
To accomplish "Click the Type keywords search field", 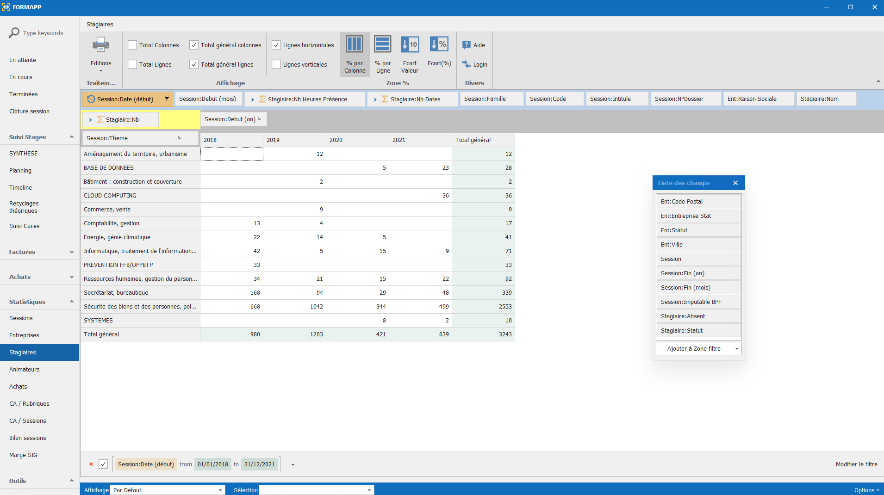I will [43, 33].
